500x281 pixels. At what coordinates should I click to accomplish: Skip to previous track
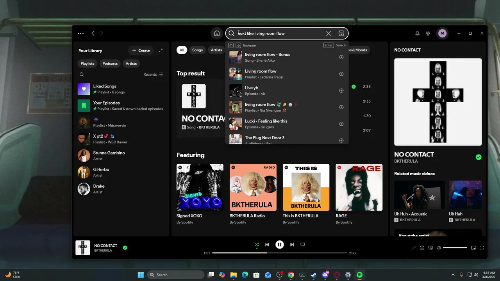click(267, 245)
